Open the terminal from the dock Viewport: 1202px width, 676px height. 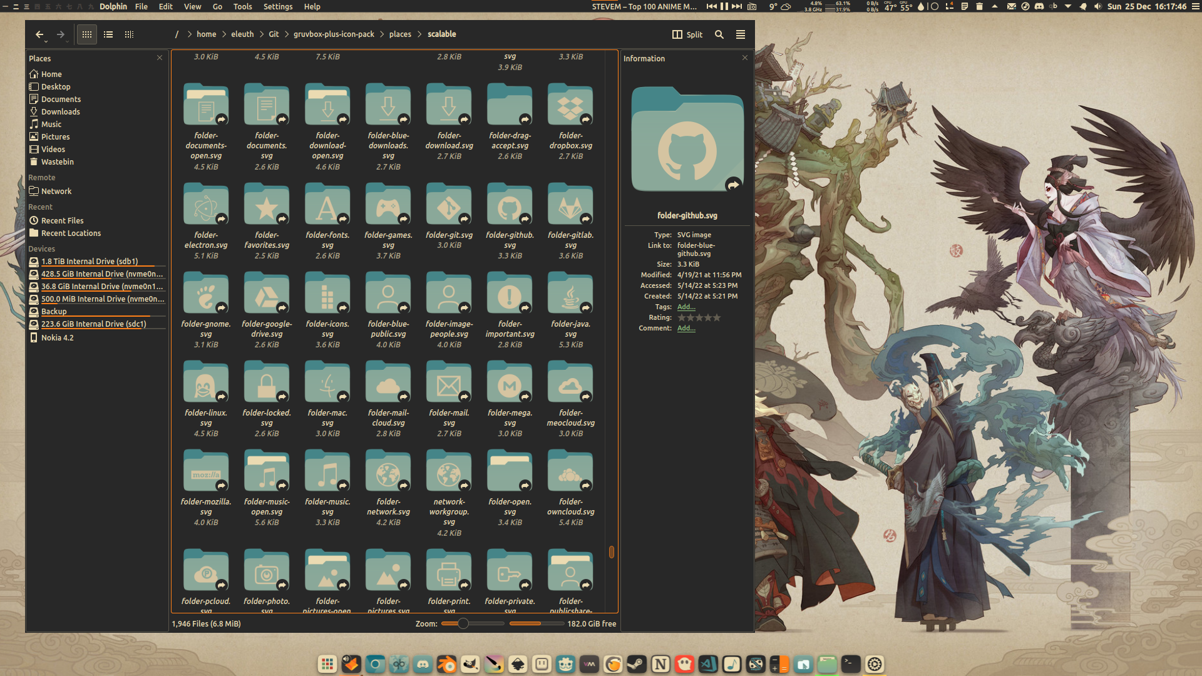(x=851, y=664)
